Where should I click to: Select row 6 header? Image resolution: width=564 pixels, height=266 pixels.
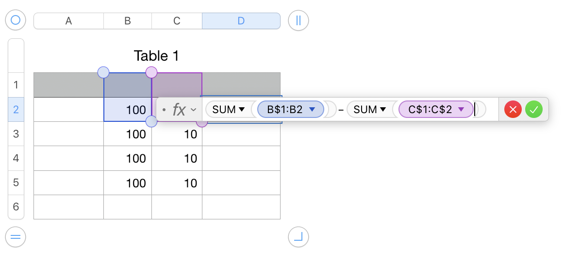click(x=16, y=207)
